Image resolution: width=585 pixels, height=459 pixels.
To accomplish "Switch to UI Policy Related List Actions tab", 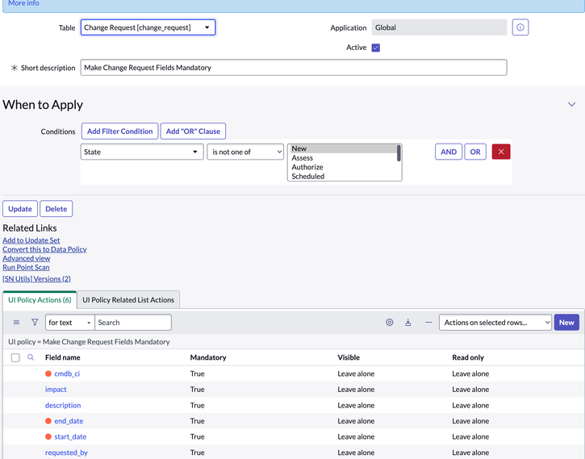I will tap(128, 300).
